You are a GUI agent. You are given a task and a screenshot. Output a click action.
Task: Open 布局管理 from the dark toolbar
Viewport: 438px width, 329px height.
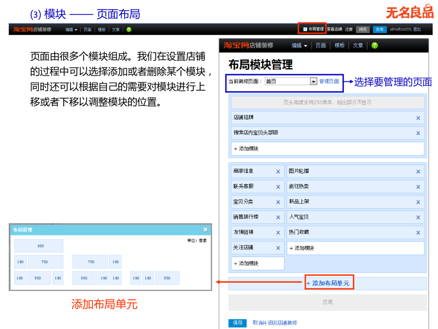tap(313, 29)
